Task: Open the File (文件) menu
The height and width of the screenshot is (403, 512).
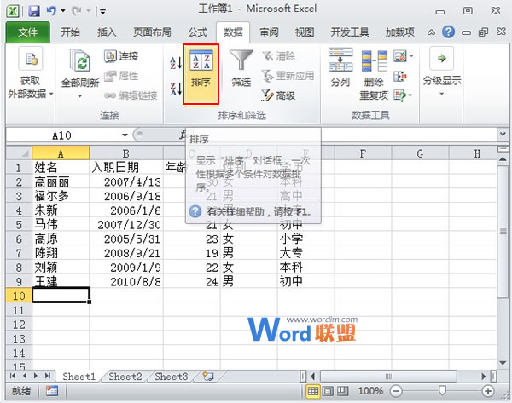Action: point(28,32)
